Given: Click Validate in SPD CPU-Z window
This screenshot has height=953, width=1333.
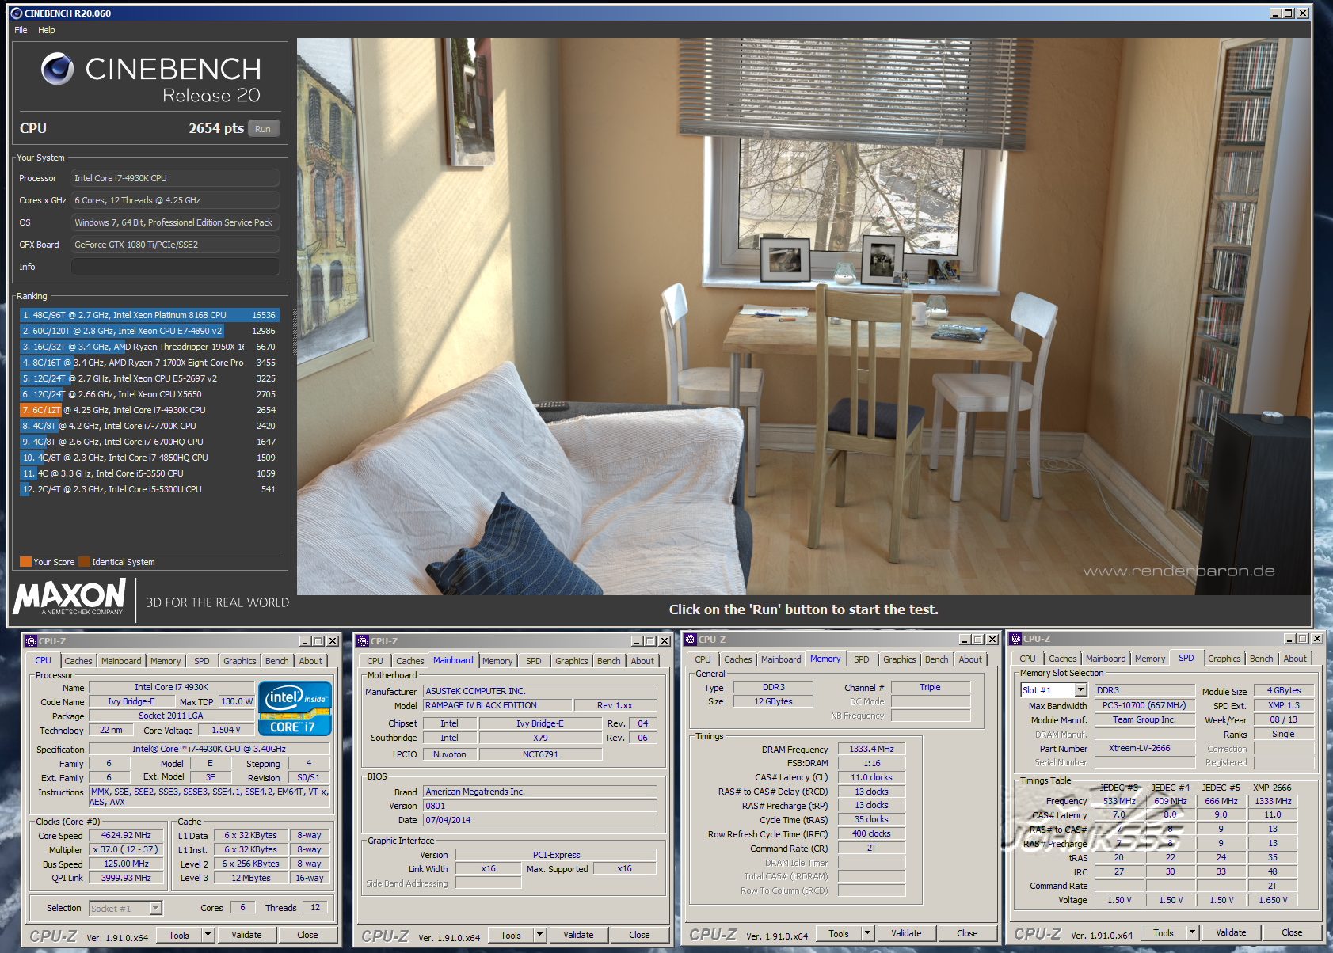Looking at the screenshot, I should pos(1231,932).
